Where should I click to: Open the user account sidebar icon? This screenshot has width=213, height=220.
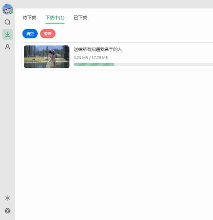8,47
